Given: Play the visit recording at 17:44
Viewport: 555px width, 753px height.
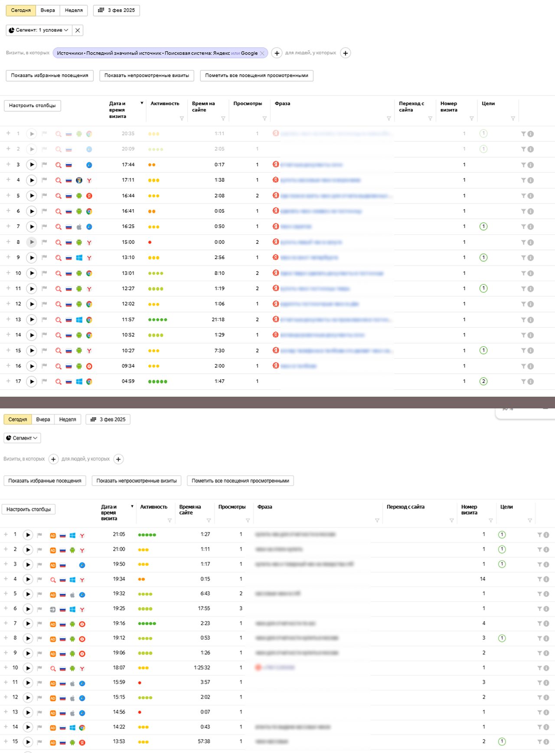Looking at the screenshot, I should [31, 165].
